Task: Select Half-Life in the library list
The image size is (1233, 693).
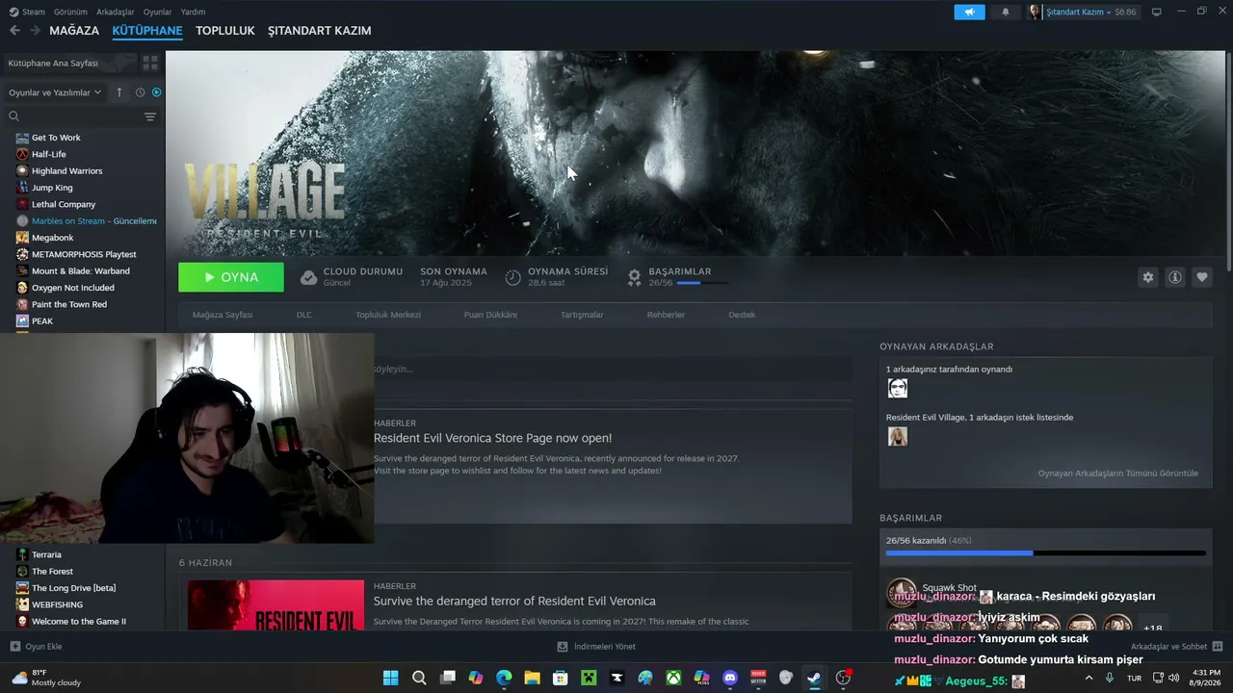Action: point(49,154)
